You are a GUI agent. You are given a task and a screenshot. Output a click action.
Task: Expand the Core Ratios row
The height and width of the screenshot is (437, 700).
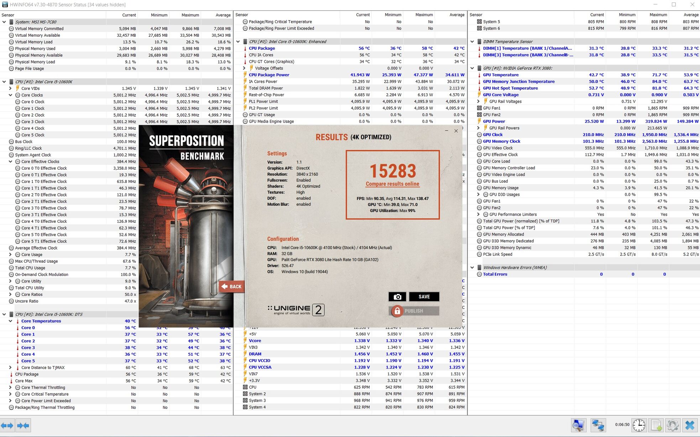tap(10, 294)
